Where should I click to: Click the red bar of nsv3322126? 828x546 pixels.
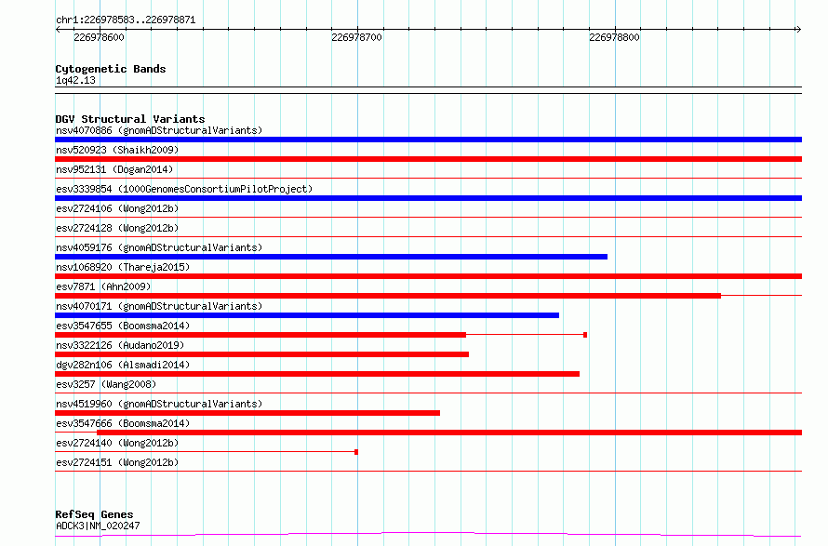coord(262,354)
